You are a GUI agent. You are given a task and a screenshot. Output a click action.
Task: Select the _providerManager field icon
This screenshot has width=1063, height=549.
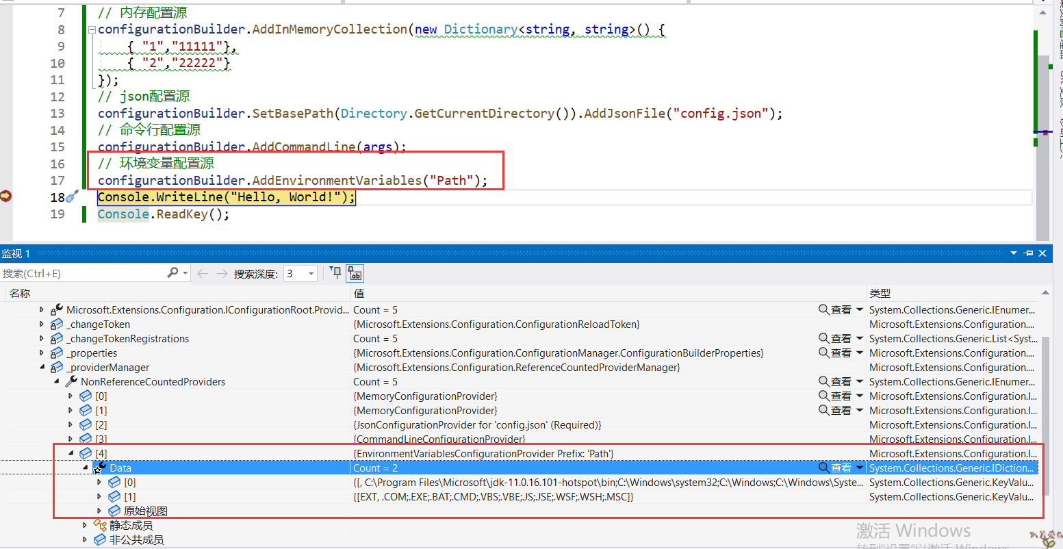57,368
